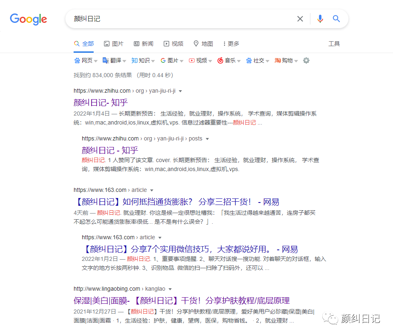Click the Google G icon beside 图片
The height and width of the screenshot is (336, 393).
tap(163, 60)
